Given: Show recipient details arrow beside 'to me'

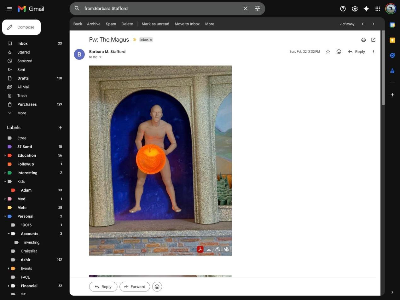Looking at the screenshot, I should pyautogui.click(x=100, y=57).
